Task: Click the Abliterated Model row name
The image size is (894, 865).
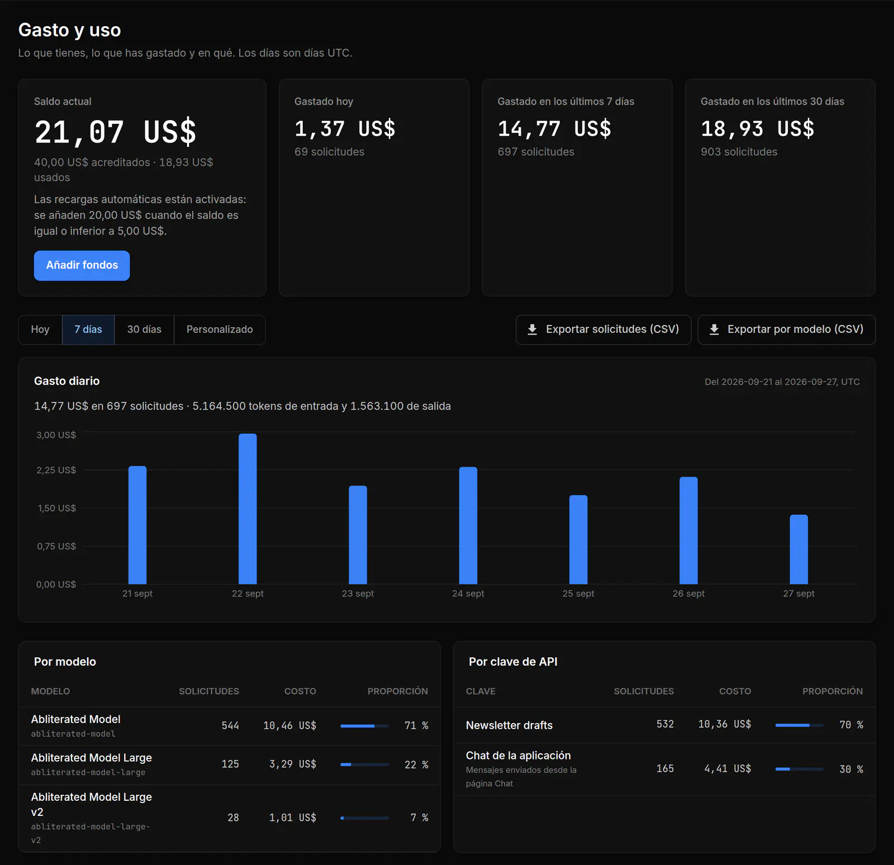Action: 75,719
